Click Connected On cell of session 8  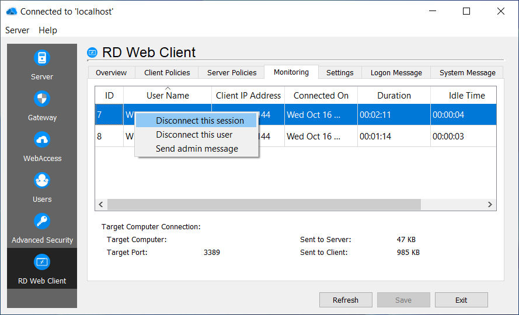(321, 136)
